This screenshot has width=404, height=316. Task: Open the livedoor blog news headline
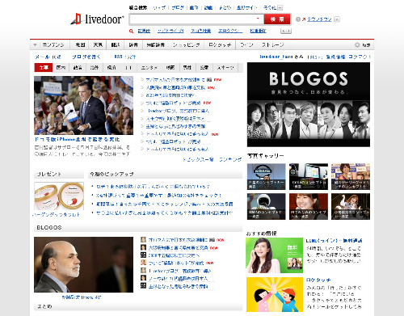(178, 111)
